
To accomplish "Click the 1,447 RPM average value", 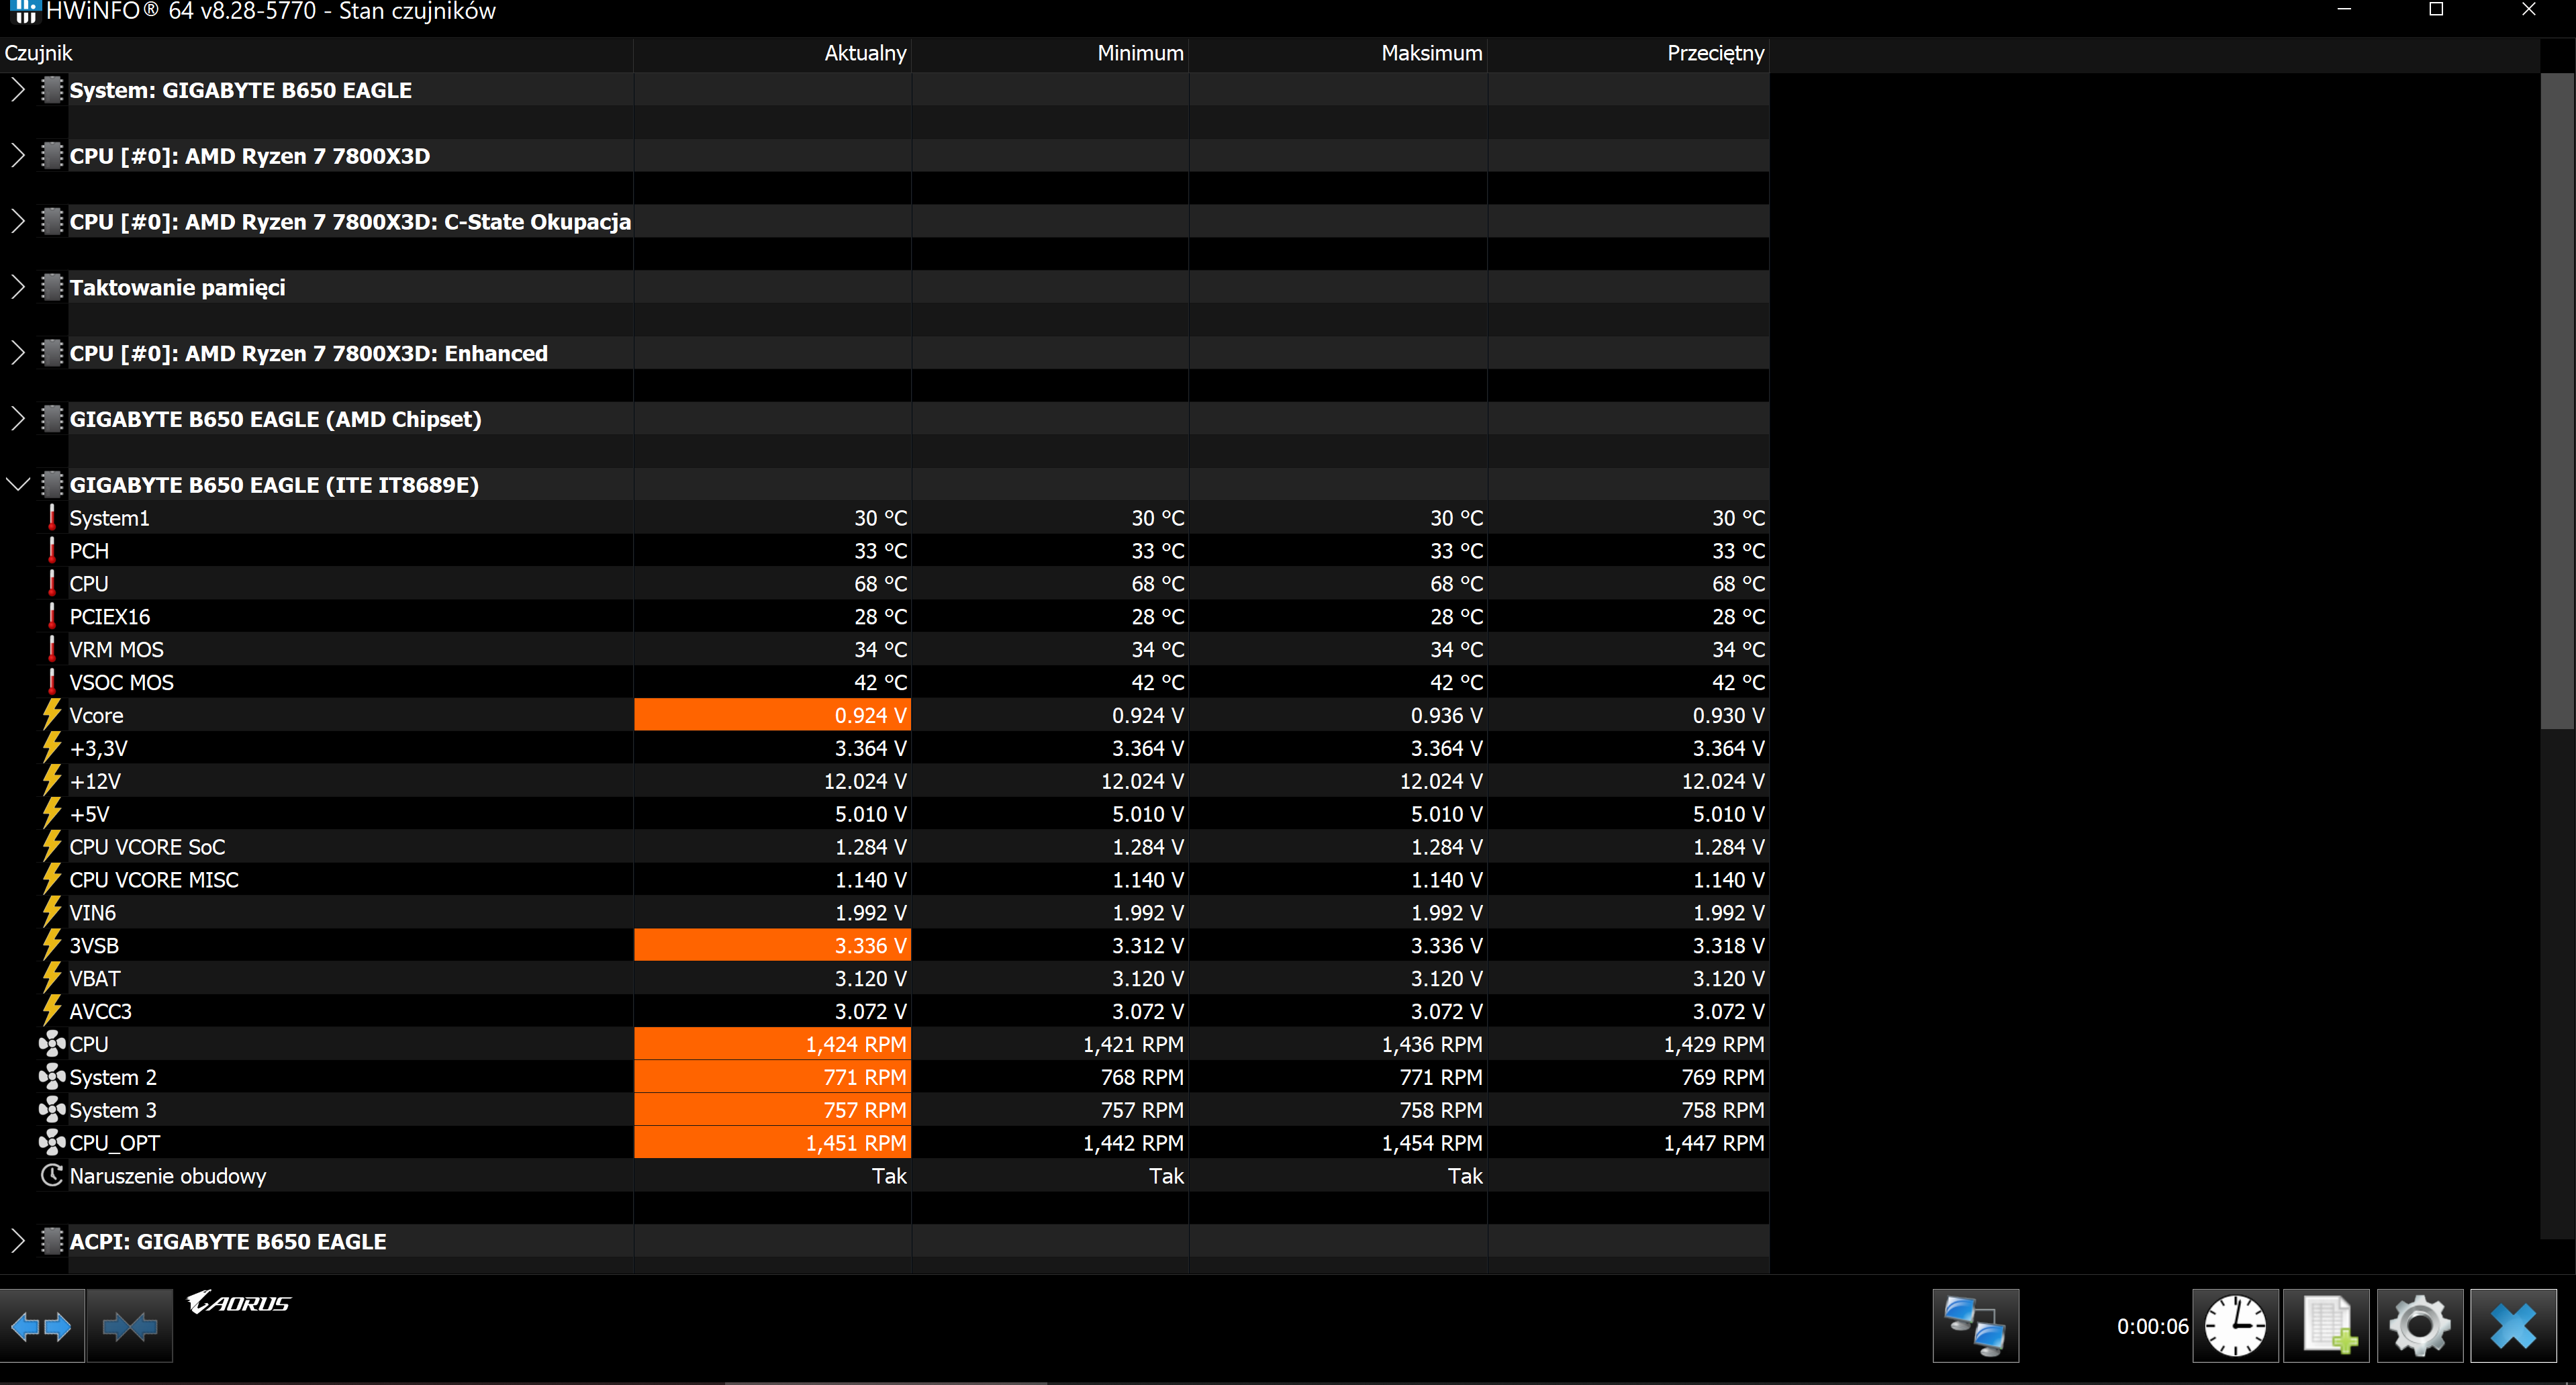I will 1714,1142.
